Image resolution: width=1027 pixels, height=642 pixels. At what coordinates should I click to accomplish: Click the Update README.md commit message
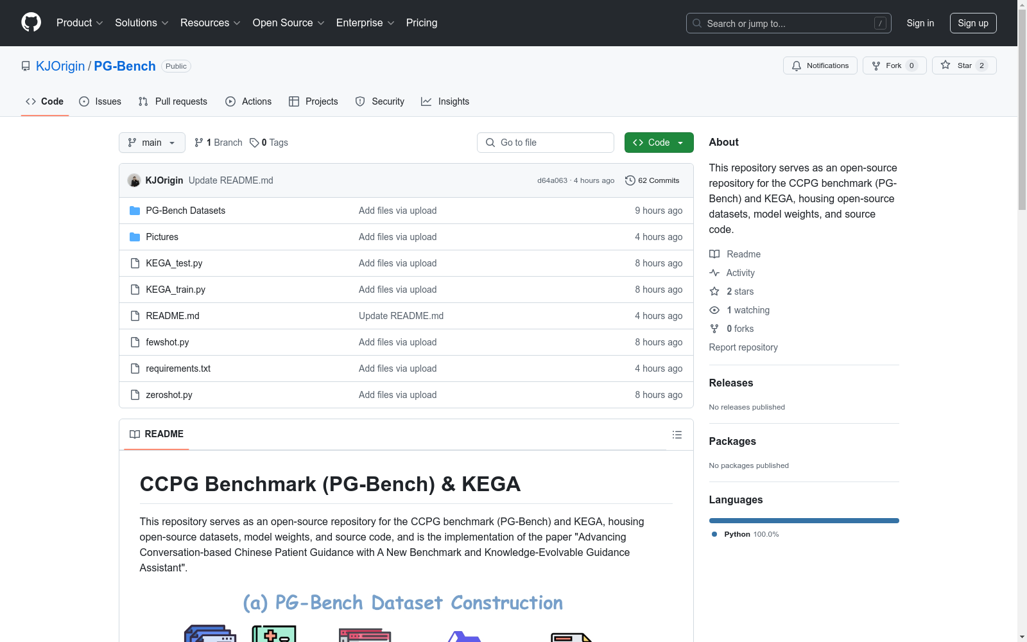pyautogui.click(x=231, y=180)
